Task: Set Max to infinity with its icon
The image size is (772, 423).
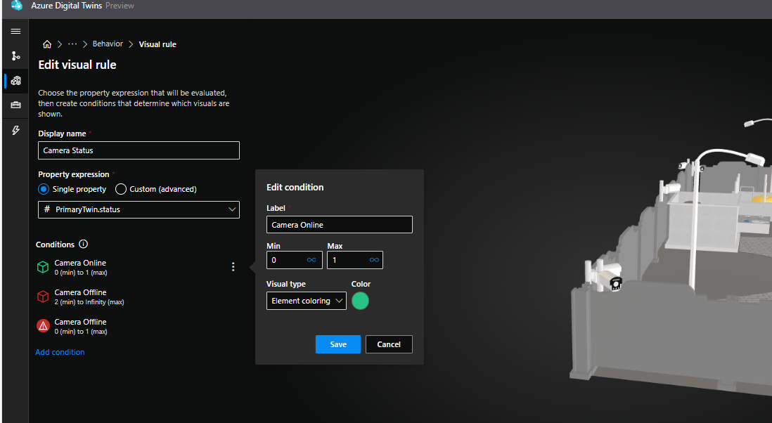Action: click(374, 260)
